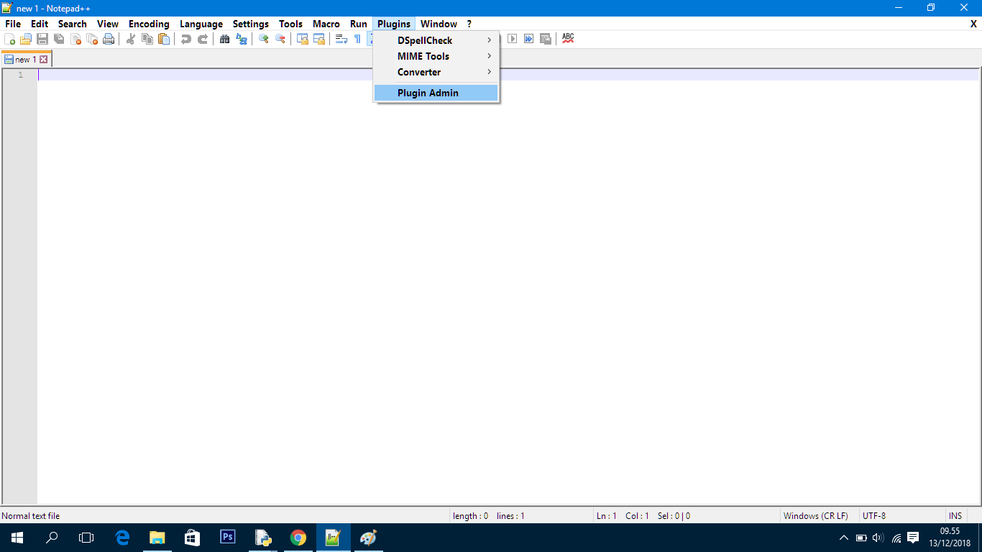
Task: Run macro multiple times icon
Action: (529, 39)
